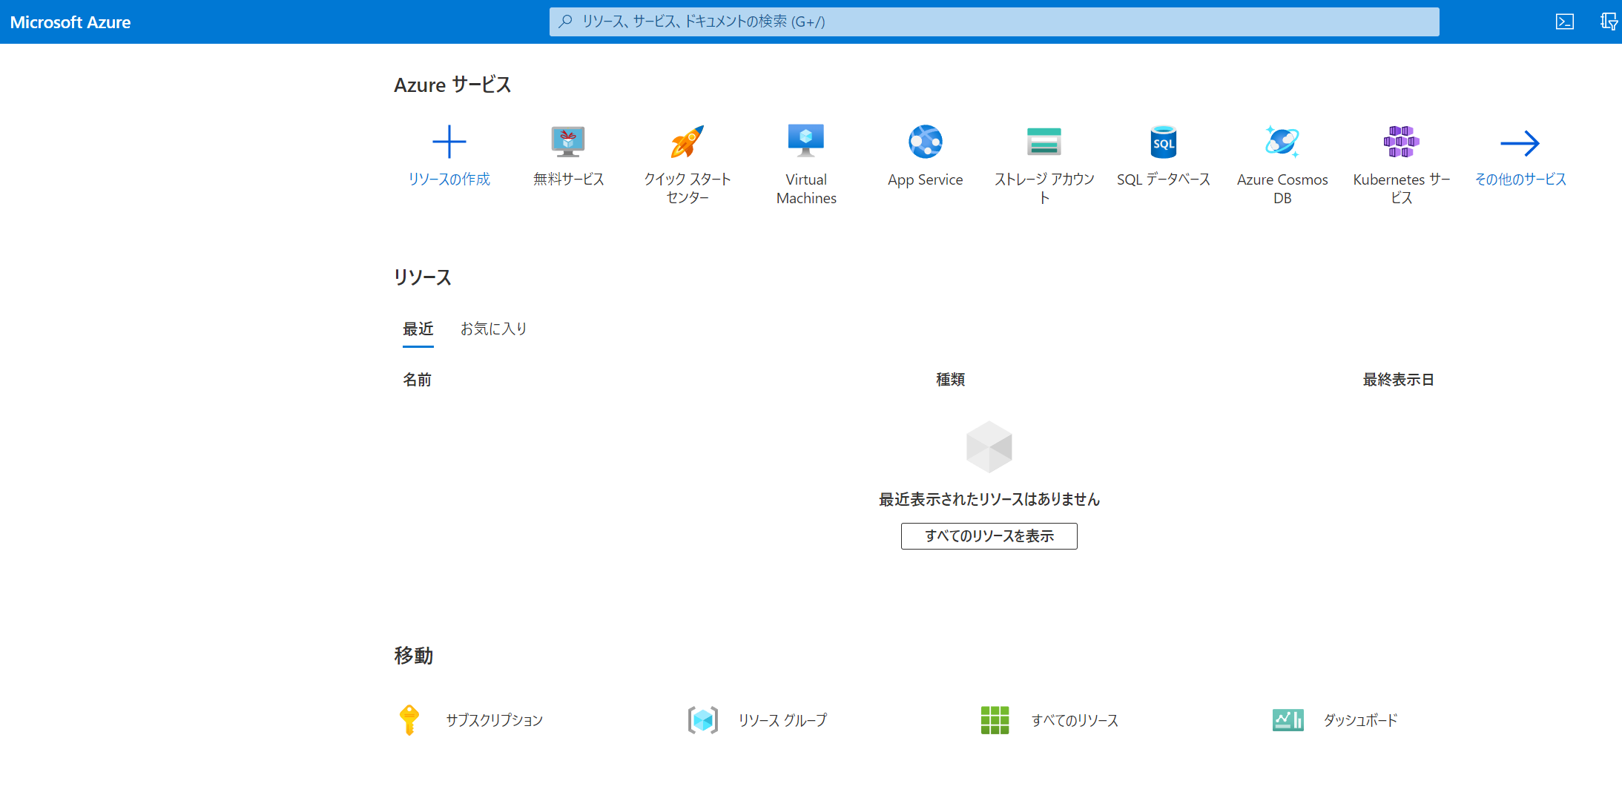Click the リソースの作成 text link
Screen dimensions: 1622x798
[449, 179]
